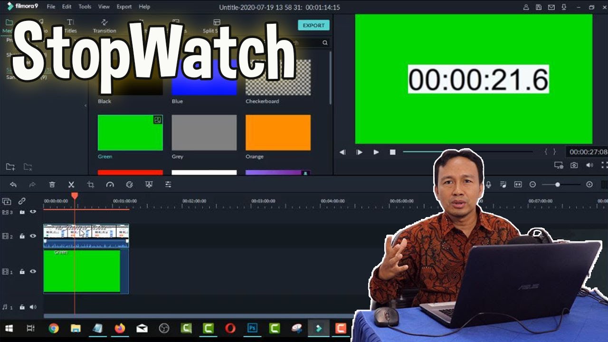The width and height of the screenshot is (608, 342).
Task: Delete selected clip with trash icon
Action: [x=52, y=185]
